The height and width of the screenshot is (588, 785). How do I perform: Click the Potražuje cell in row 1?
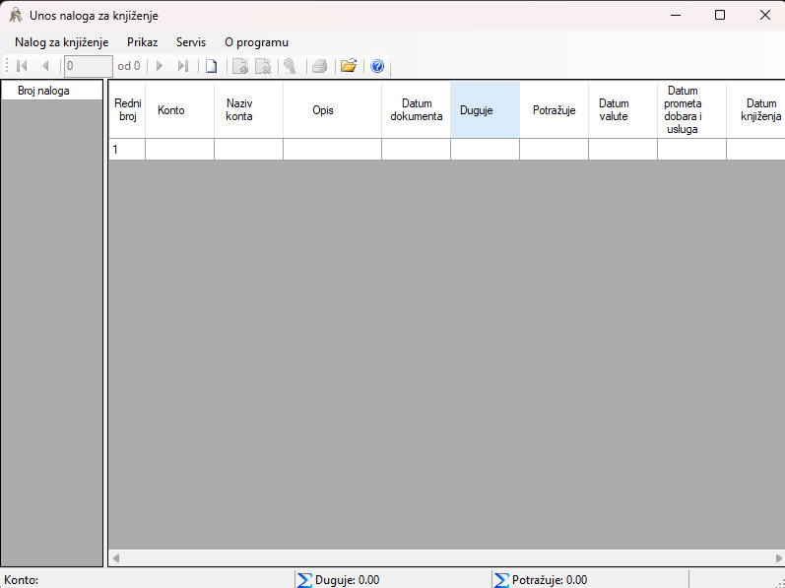tap(555, 149)
